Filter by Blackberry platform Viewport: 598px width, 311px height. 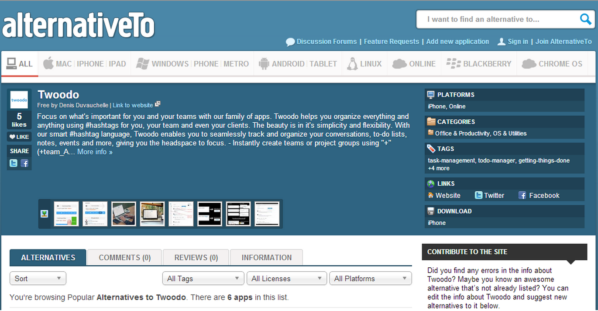click(x=487, y=64)
